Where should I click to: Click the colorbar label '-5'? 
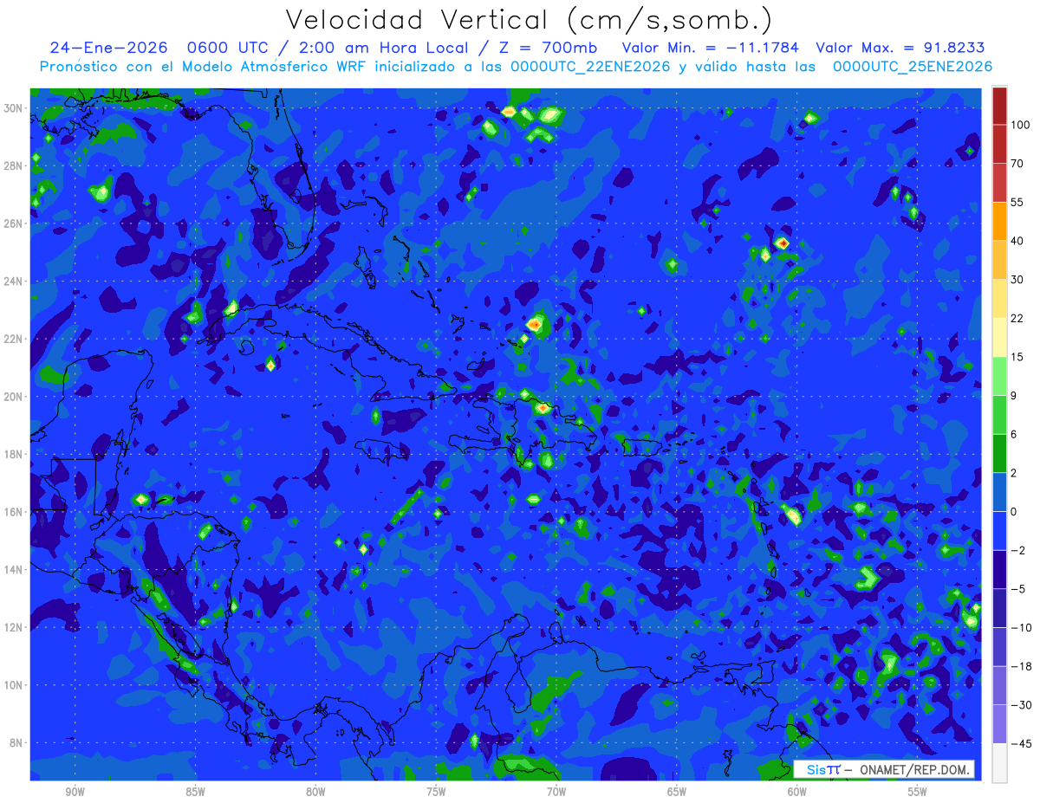click(1017, 589)
